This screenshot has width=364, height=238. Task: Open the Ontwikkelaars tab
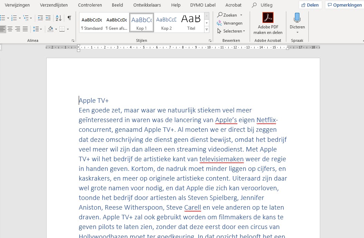[147, 5]
